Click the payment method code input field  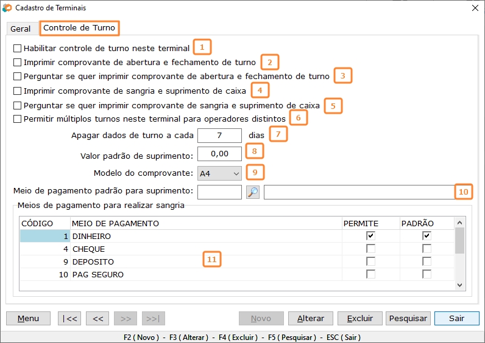(219, 192)
